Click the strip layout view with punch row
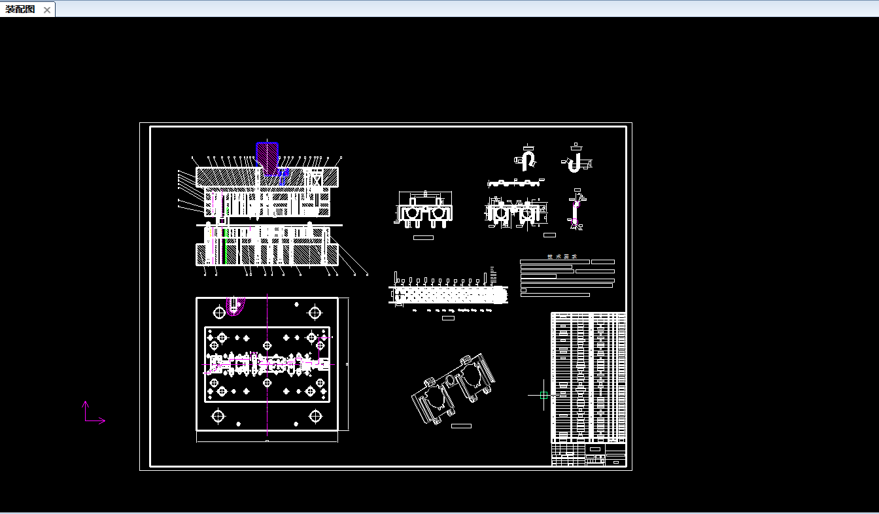This screenshot has width=879, height=514. pos(448,293)
